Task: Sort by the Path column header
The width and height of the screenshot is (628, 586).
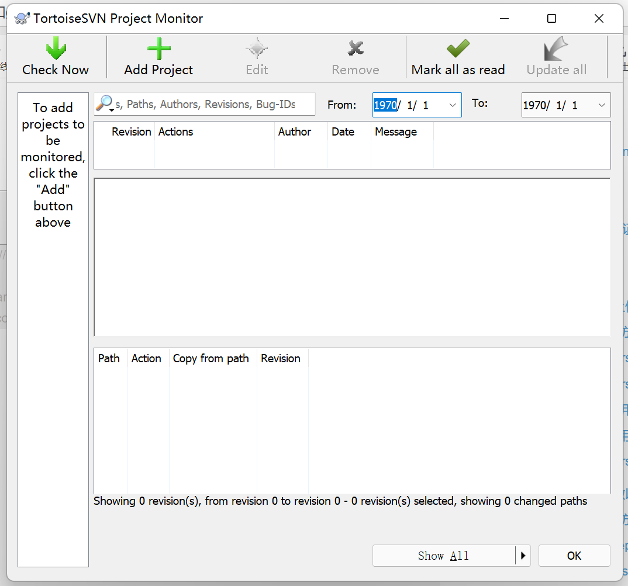Action: (111, 358)
